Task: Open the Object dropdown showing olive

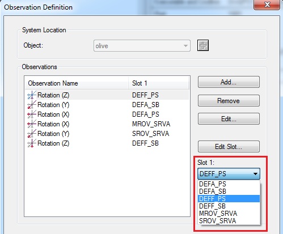Action: [142, 46]
